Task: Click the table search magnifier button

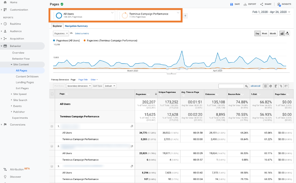Action: tap(246, 86)
